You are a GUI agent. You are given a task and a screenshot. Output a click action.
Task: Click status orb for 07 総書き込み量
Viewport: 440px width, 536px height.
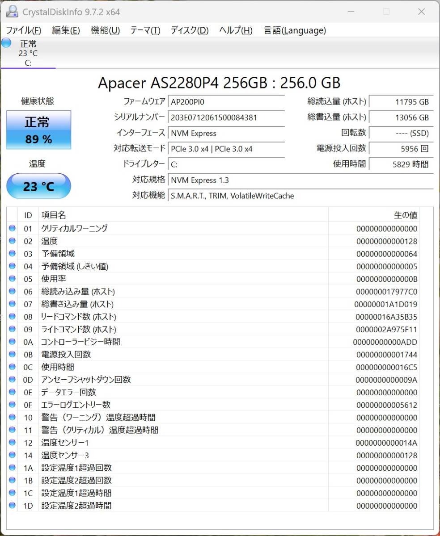pyautogui.click(x=12, y=304)
